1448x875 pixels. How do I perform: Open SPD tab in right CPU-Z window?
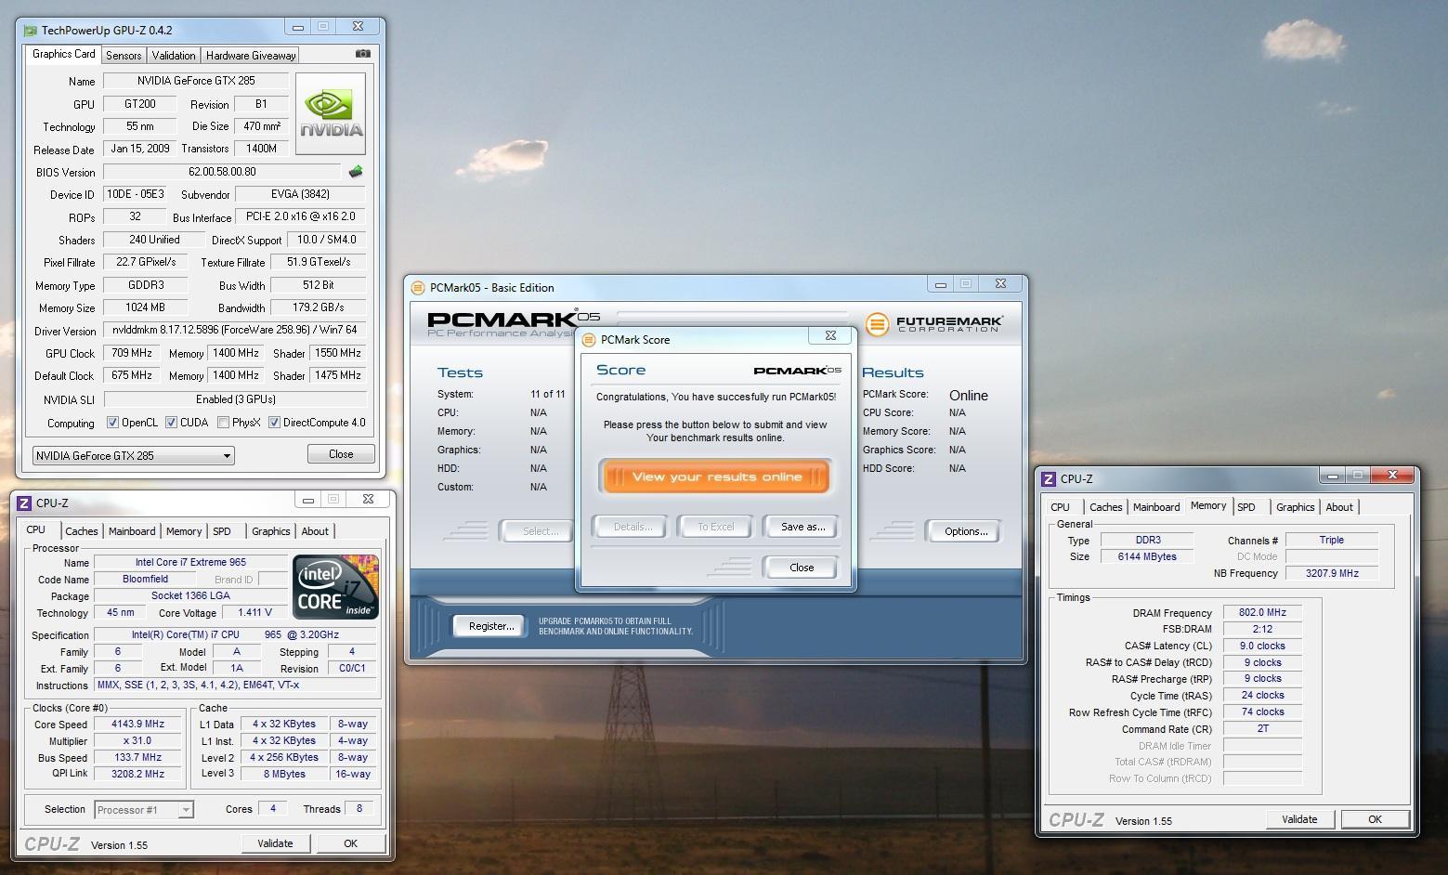(x=1246, y=507)
